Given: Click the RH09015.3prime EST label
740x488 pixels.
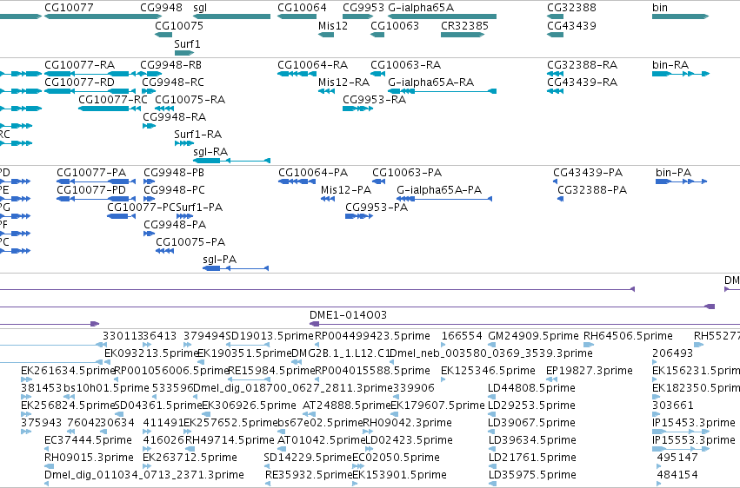Looking at the screenshot, I should tap(89, 458).
